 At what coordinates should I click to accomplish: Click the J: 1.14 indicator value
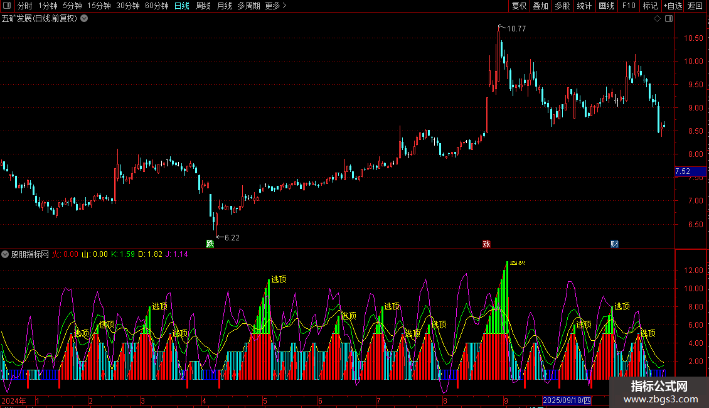177,254
